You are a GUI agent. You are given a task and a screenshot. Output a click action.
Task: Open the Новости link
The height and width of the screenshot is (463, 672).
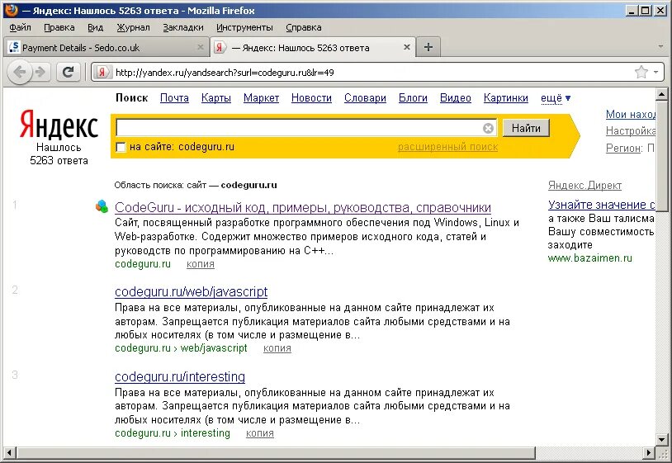click(311, 98)
